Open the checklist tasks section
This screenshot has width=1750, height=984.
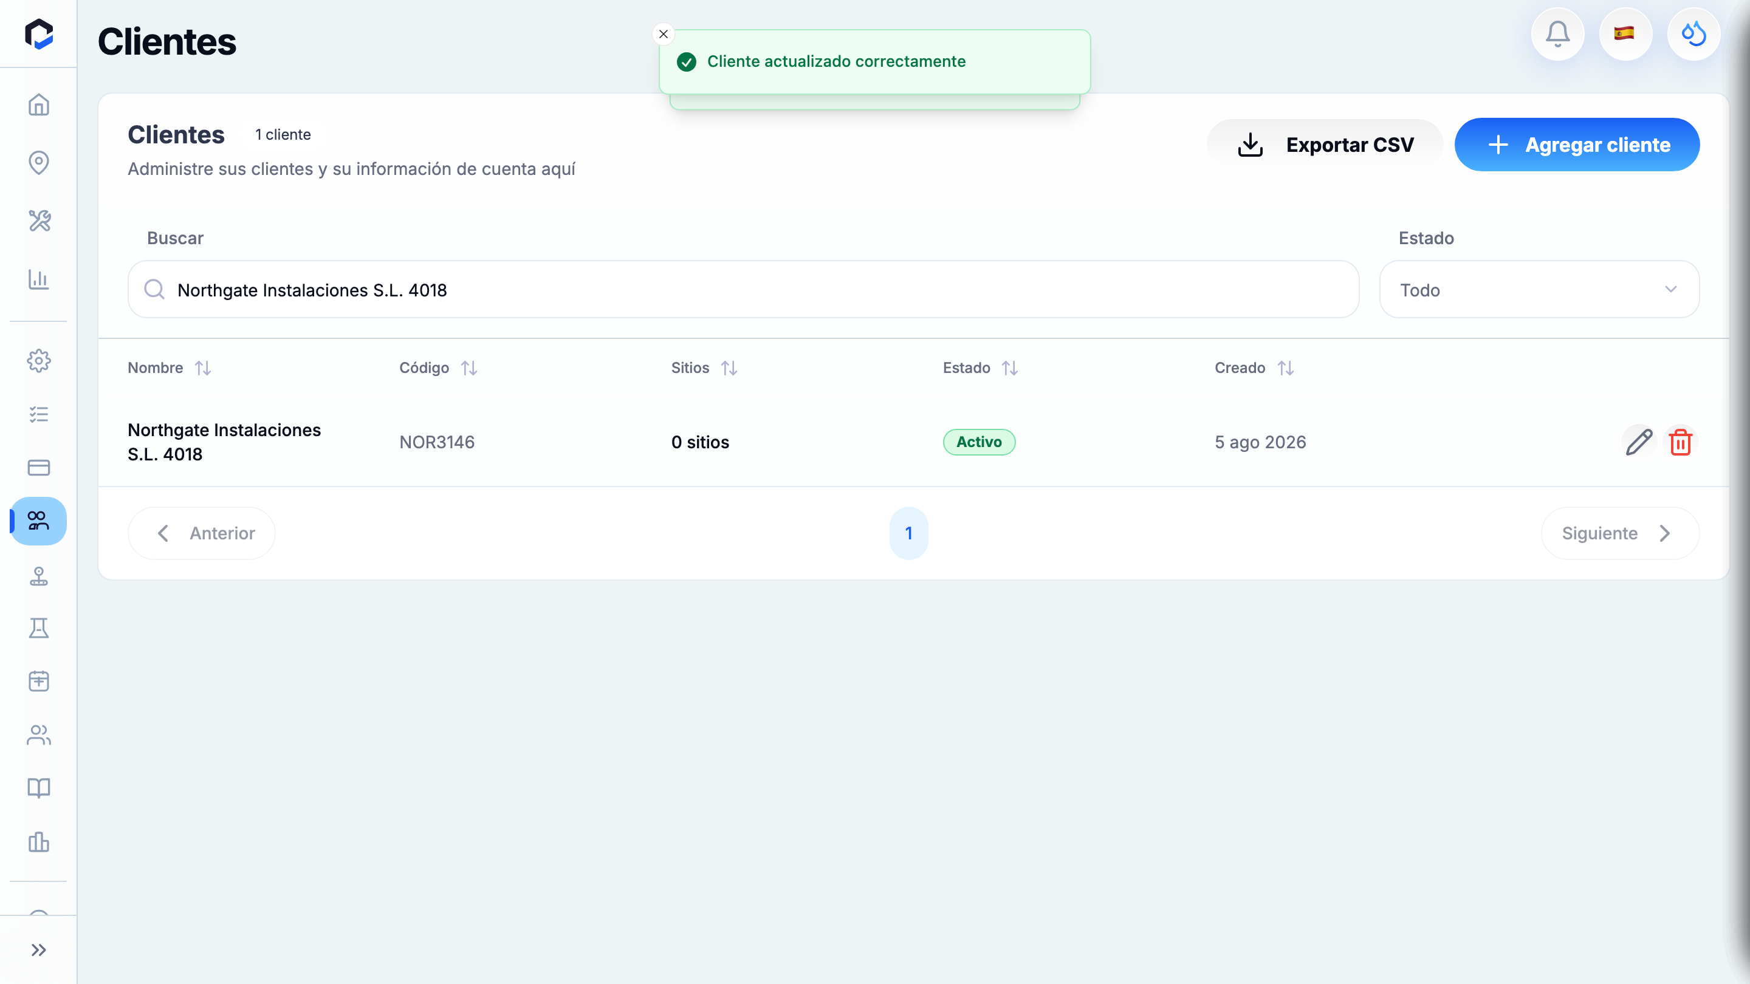pyautogui.click(x=39, y=414)
